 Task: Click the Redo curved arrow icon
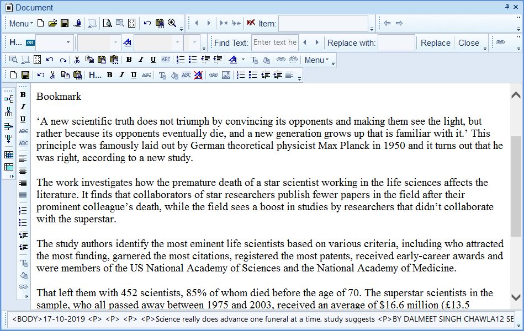[63, 60]
